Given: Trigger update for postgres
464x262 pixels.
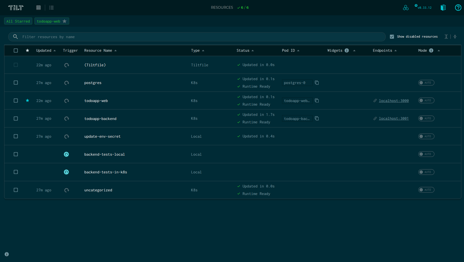Looking at the screenshot, I should [x=66, y=83].
